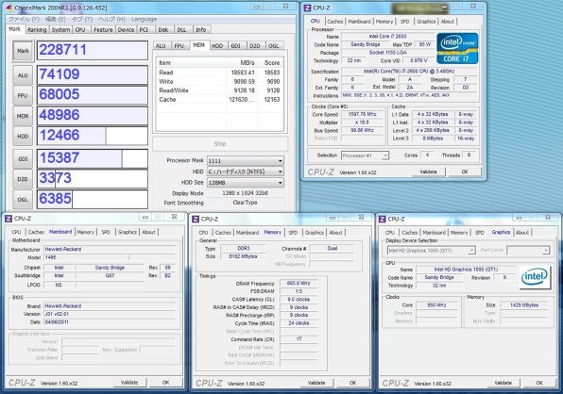The width and height of the screenshot is (563, 394).
Task: Run the FPU benchmark button
Action: point(23,95)
